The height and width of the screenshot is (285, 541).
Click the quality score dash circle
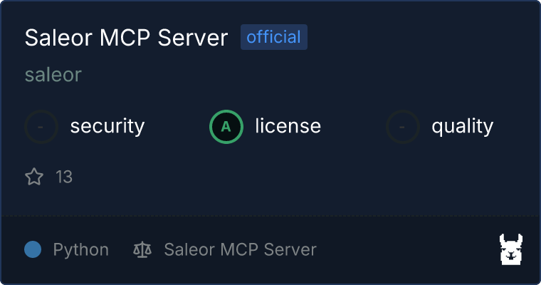(x=403, y=127)
